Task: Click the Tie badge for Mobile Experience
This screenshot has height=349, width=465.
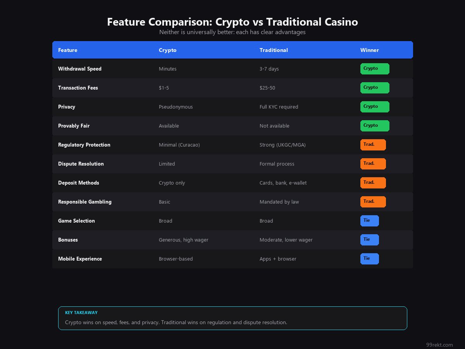Action: pos(369,259)
